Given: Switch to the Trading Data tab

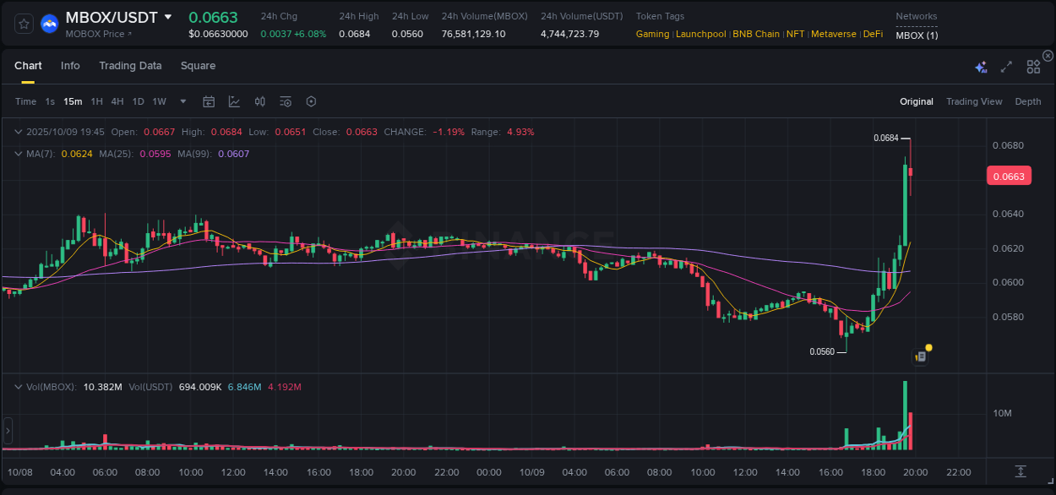Looking at the screenshot, I should (x=130, y=65).
